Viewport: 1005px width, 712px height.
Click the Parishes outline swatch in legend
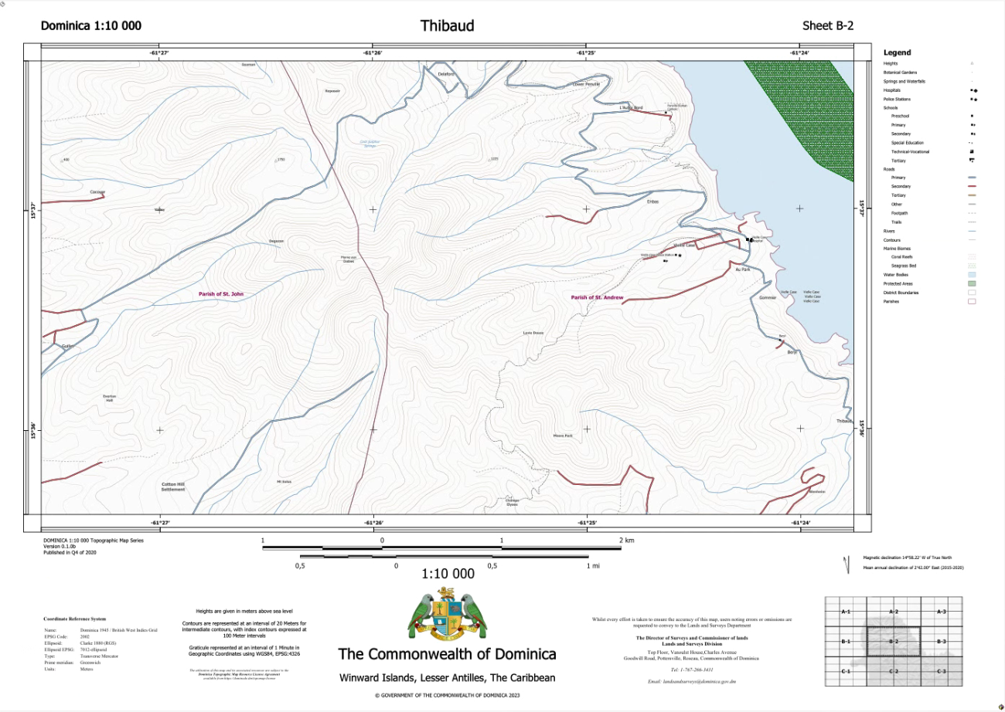coord(973,302)
